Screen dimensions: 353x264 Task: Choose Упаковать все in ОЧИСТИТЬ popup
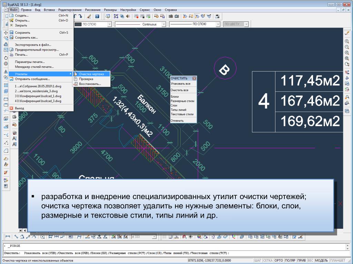pos(183,84)
